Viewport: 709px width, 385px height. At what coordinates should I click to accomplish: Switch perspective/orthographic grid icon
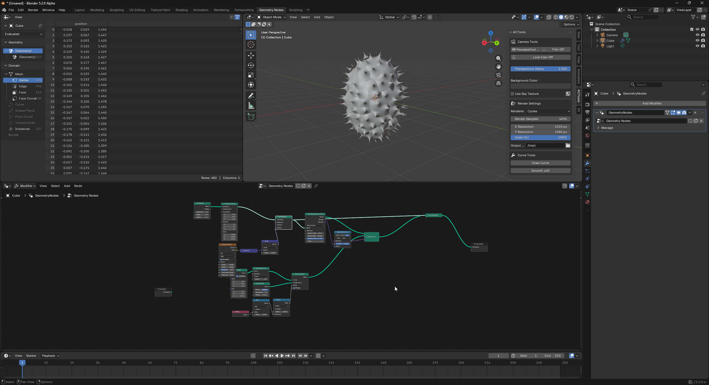tap(499, 83)
